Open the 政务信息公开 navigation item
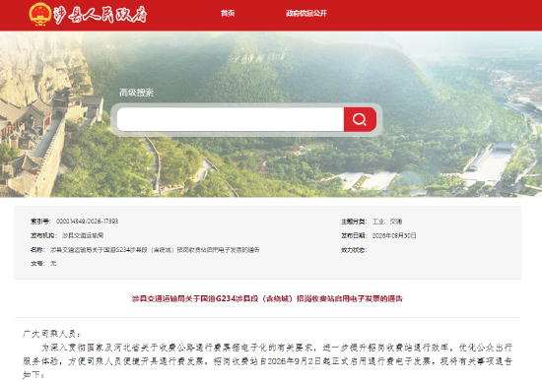 tap(306, 14)
